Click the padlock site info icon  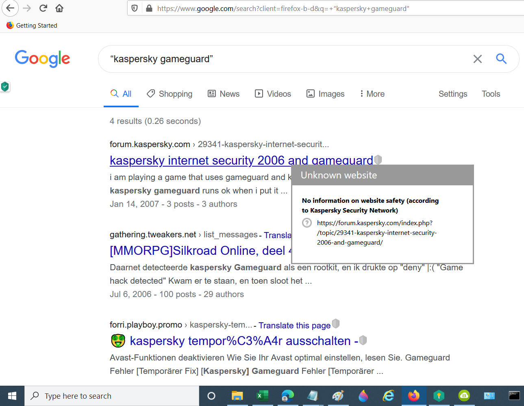(149, 8)
